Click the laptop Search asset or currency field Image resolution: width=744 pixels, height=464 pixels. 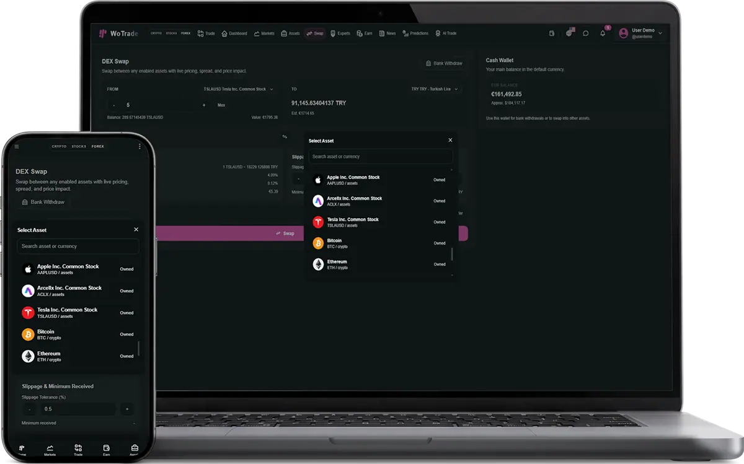click(381, 157)
